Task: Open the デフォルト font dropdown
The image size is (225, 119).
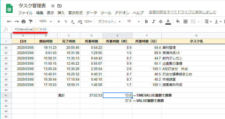Action: 109,21
